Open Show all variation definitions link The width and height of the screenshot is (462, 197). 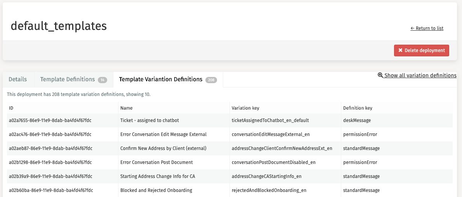click(x=420, y=75)
